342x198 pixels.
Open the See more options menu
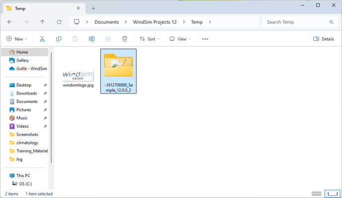point(205,39)
